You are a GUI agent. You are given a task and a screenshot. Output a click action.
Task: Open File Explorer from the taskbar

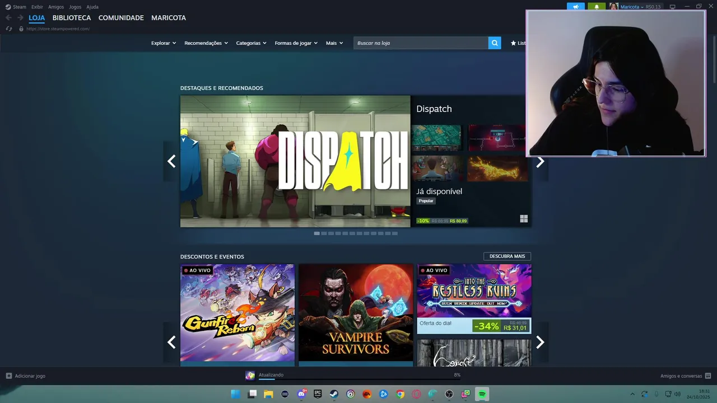pos(268,394)
